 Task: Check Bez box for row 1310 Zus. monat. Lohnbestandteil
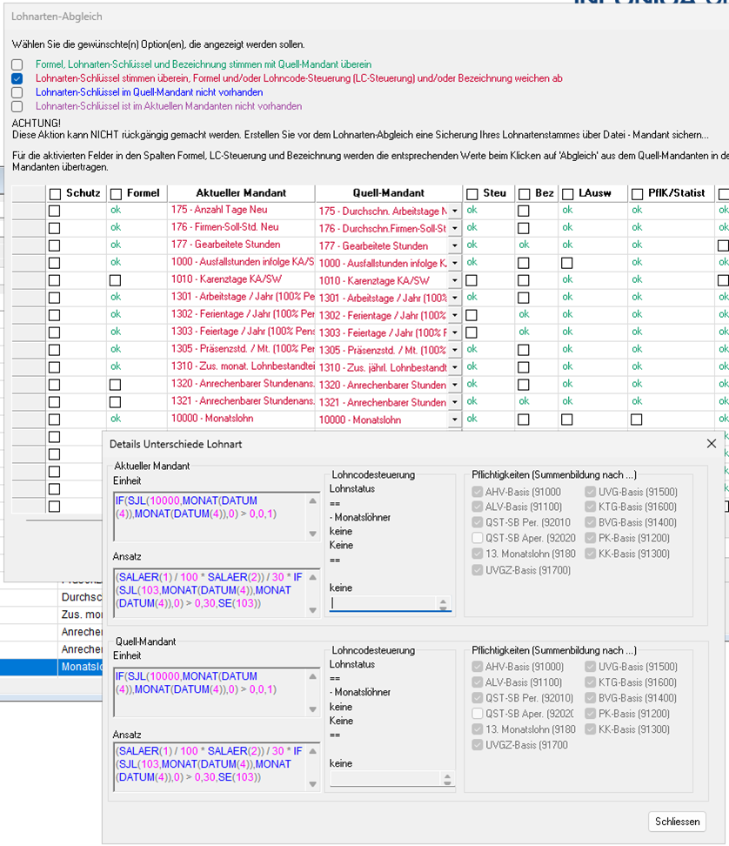click(524, 367)
